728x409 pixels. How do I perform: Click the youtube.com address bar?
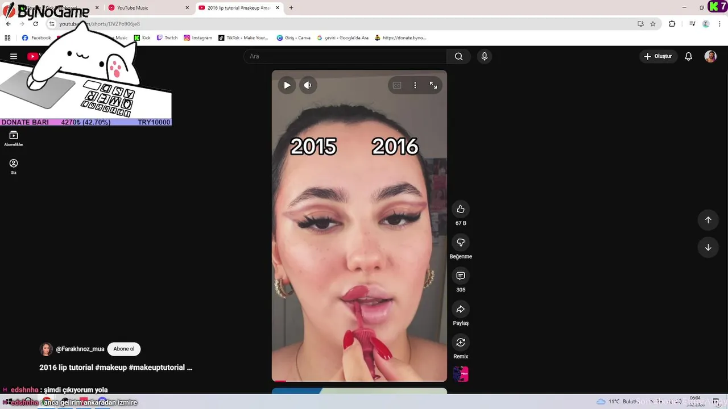[x=341, y=24]
